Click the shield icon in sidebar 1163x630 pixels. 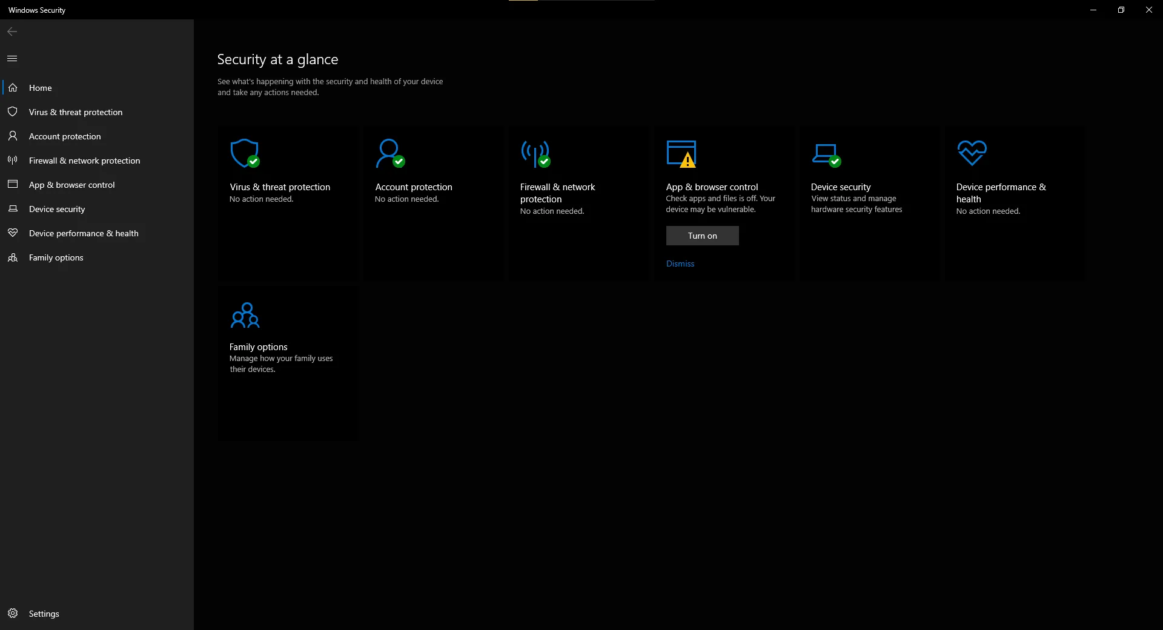point(13,111)
